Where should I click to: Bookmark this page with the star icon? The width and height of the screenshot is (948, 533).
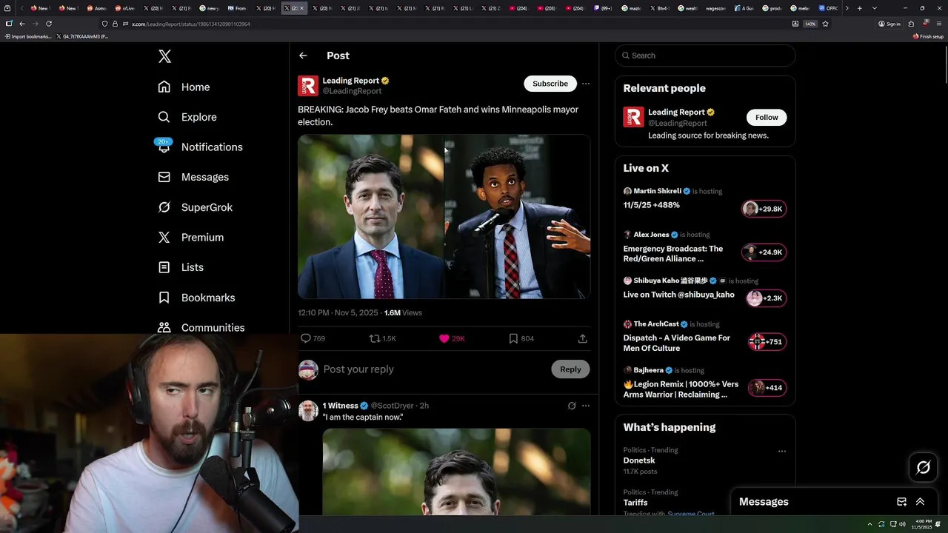pyautogui.click(x=825, y=24)
